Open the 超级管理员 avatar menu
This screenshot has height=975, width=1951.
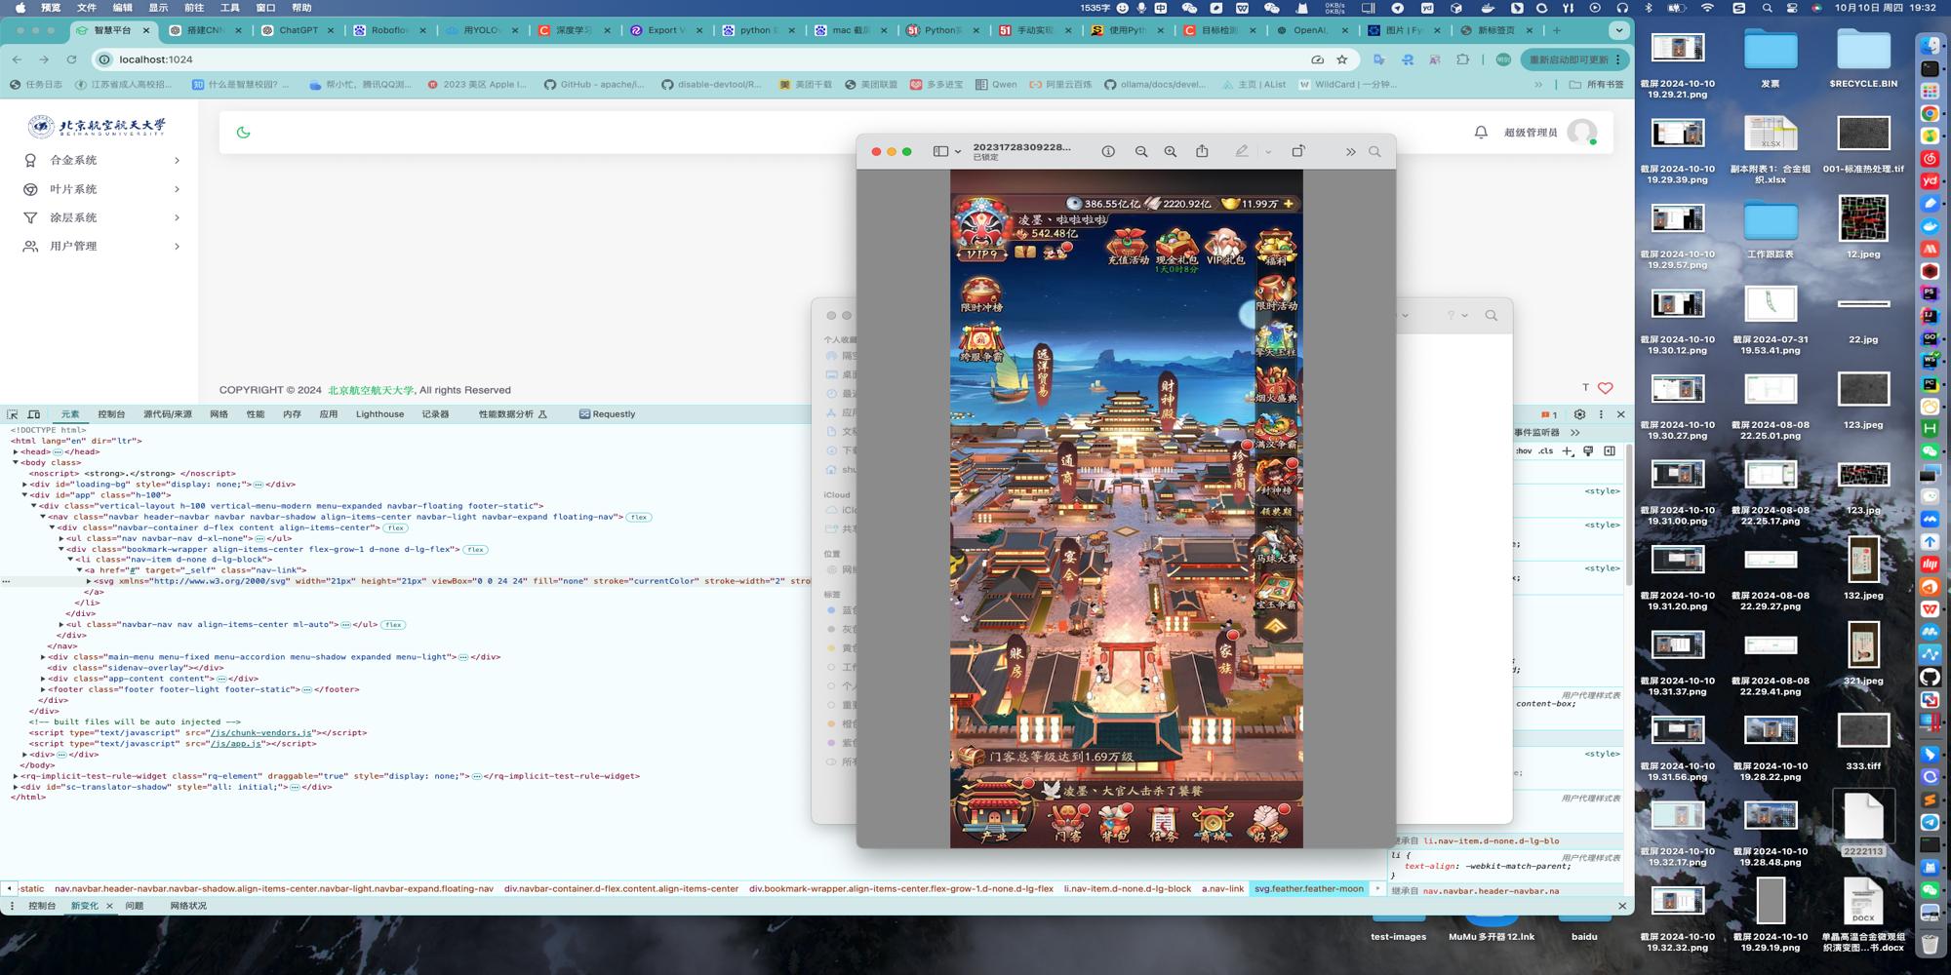[1581, 132]
